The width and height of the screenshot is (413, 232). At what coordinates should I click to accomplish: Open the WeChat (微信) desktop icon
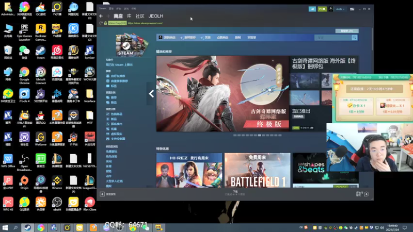click(x=24, y=52)
